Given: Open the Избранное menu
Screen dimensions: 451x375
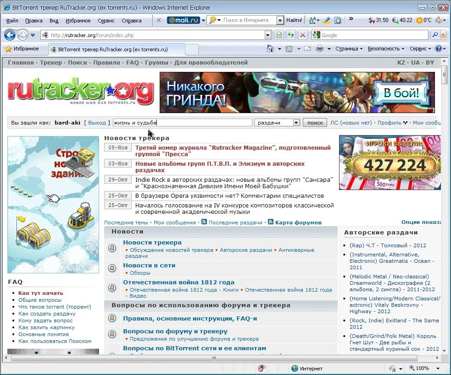Looking at the screenshot, I should click(x=78, y=21).
